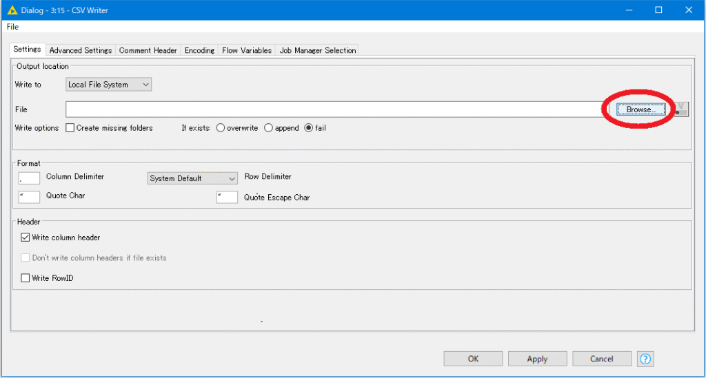Click the KNIME warning icon in title bar
The height and width of the screenshot is (378, 706).
click(12, 10)
